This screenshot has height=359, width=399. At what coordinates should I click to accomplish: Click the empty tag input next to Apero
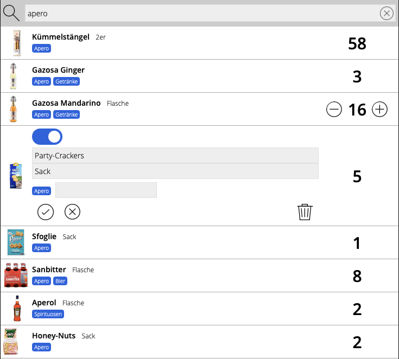click(106, 190)
